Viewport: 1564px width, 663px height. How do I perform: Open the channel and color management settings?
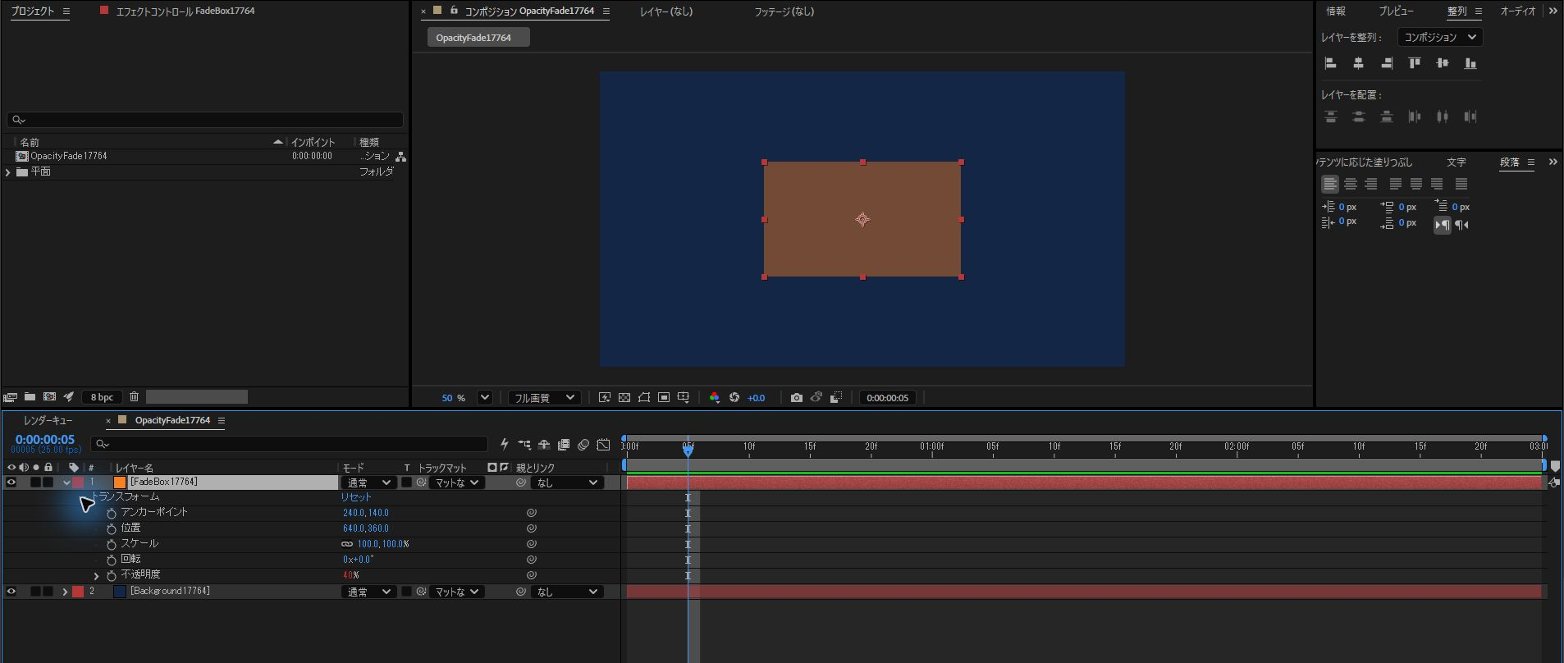(x=714, y=398)
